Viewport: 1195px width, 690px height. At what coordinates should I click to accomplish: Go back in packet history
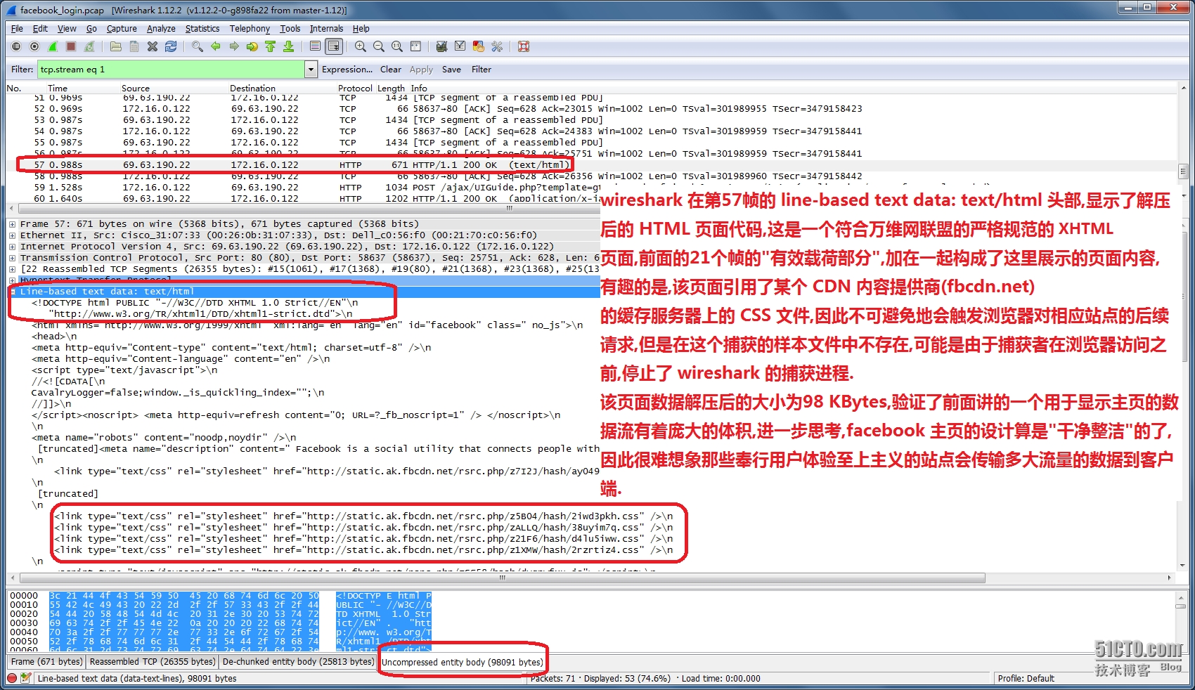(216, 46)
